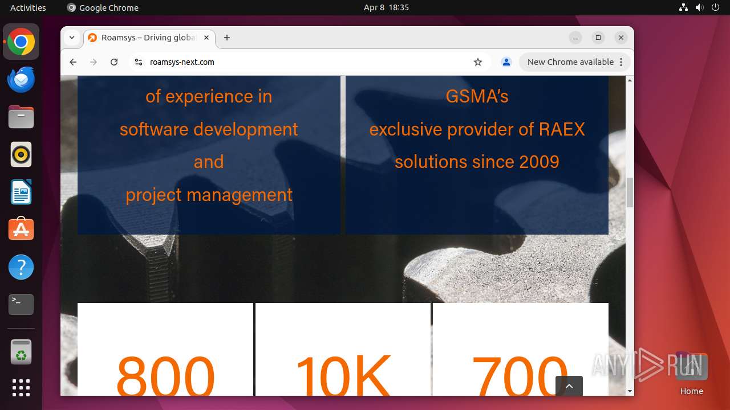The width and height of the screenshot is (730, 410).
Task: Click the scroll-to-top arrow button
Action: click(569, 386)
